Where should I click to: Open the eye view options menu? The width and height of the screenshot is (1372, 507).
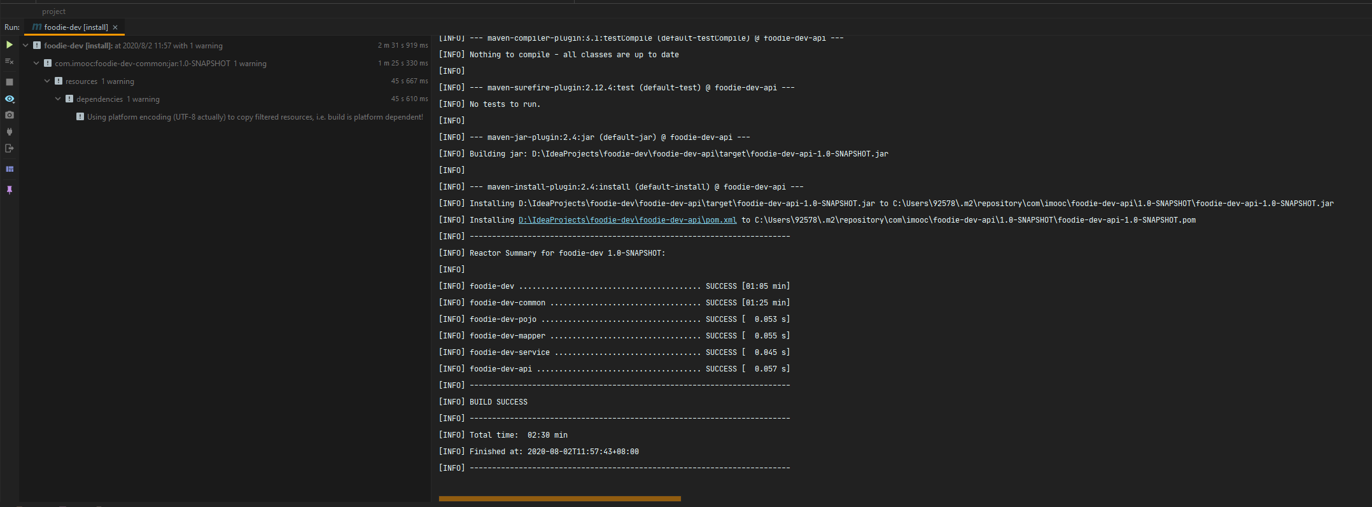tap(10, 99)
